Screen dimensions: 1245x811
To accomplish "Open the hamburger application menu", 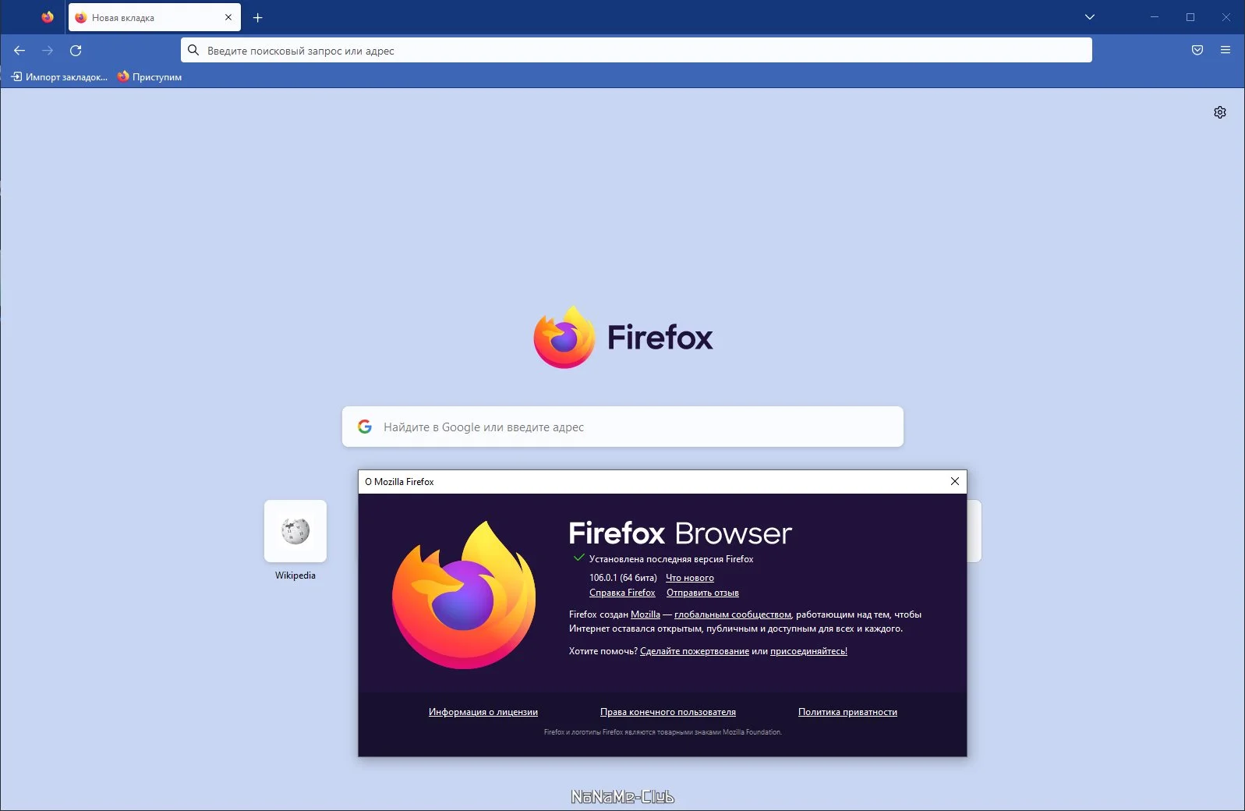I will point(1226,50).
